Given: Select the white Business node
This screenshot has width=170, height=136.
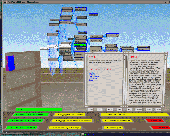Looking at the screenshot, I should (52, 47).
